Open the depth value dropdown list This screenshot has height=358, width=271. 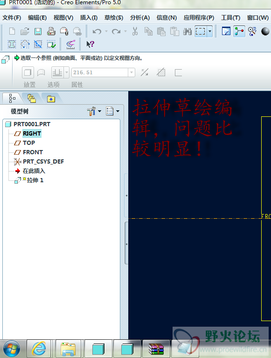[x=132, y=72]
